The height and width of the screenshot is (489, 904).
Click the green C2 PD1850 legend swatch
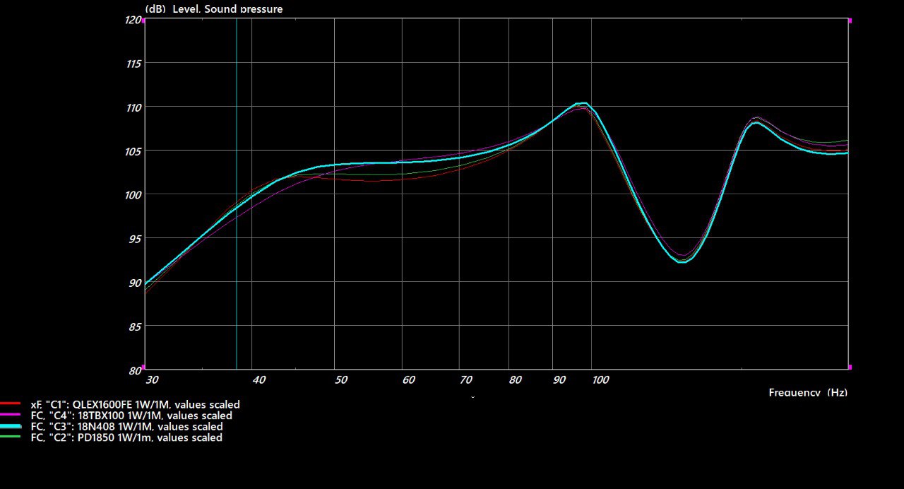pos(10,437)
